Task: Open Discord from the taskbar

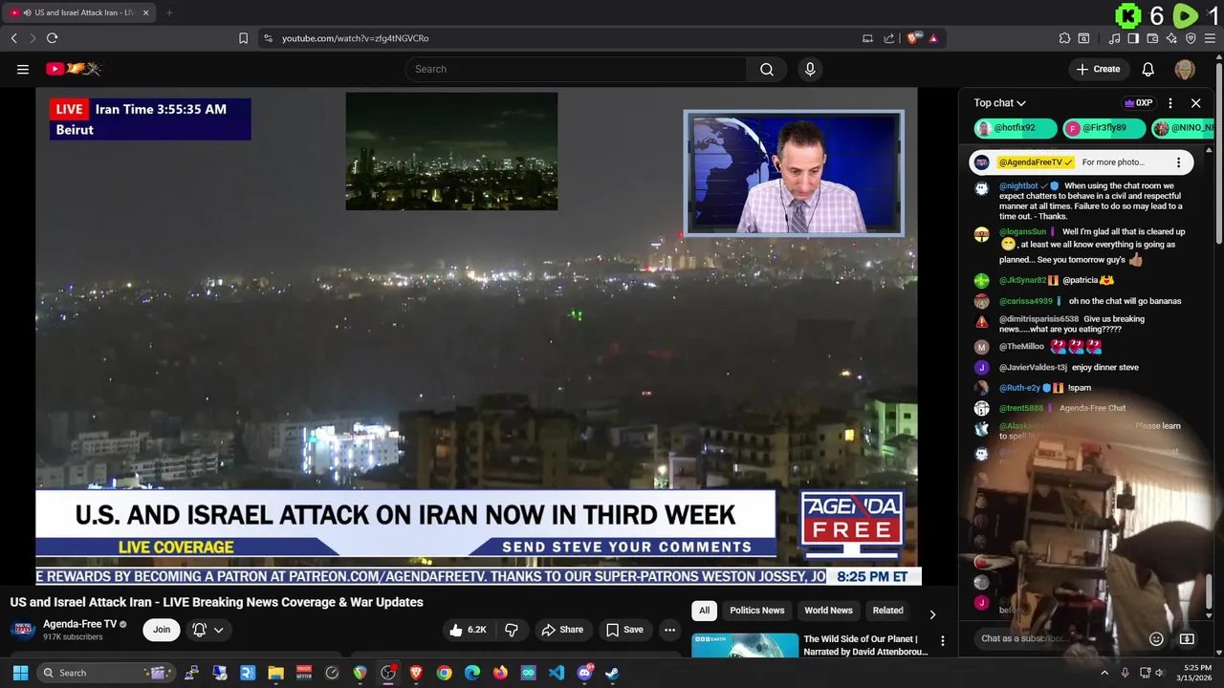Action: 584,673
